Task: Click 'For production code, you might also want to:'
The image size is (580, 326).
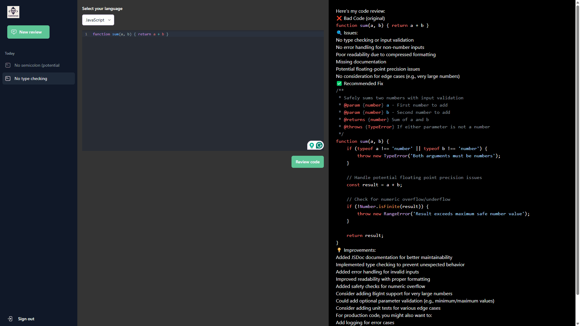Action: click(384, 315)
